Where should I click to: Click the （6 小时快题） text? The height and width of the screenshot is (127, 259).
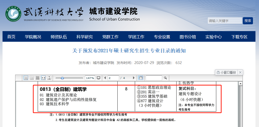[192, 100]
